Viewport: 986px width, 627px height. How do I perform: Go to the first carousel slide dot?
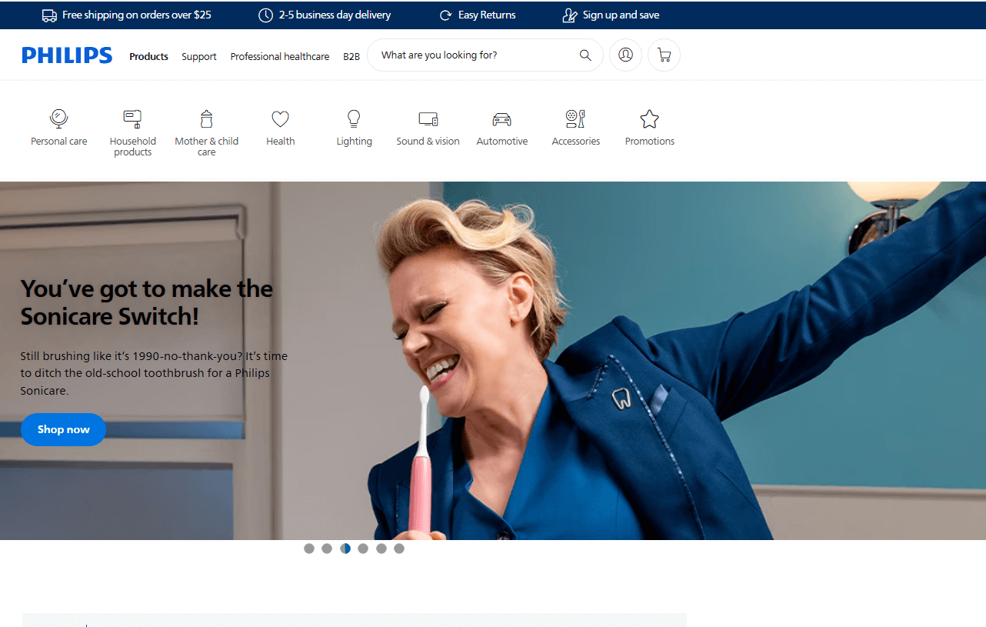point(309,549)
